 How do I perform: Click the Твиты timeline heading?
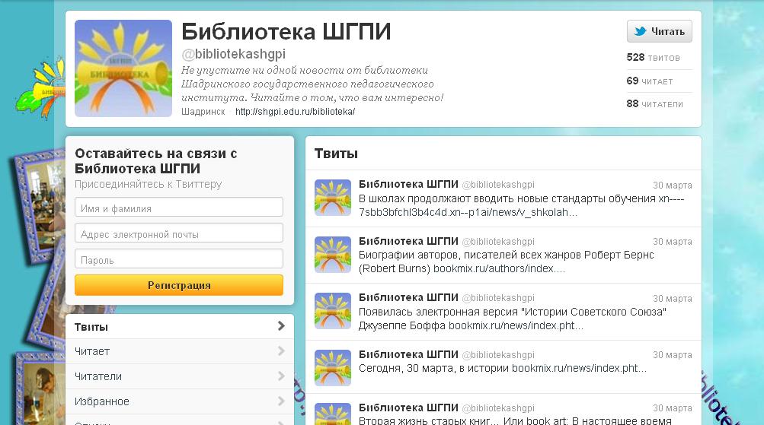tap(336, 154)
